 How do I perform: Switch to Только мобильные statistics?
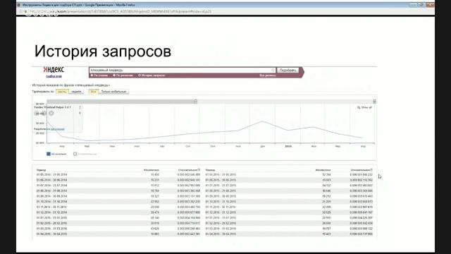(114, 92)
